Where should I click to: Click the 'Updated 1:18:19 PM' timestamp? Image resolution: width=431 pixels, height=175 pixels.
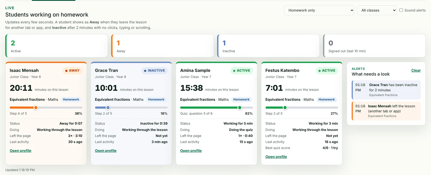tap(20, 170)
